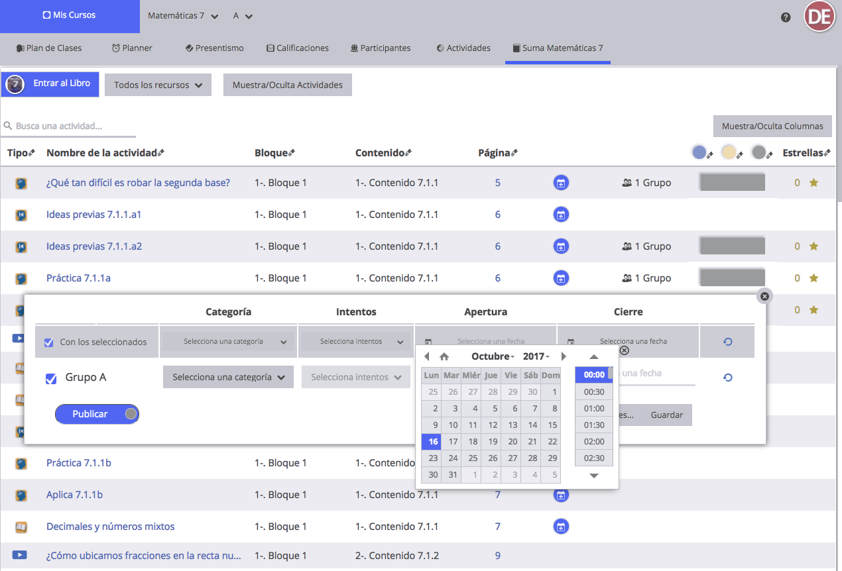Switch to the Calificaciones tab

pos(297,48)
